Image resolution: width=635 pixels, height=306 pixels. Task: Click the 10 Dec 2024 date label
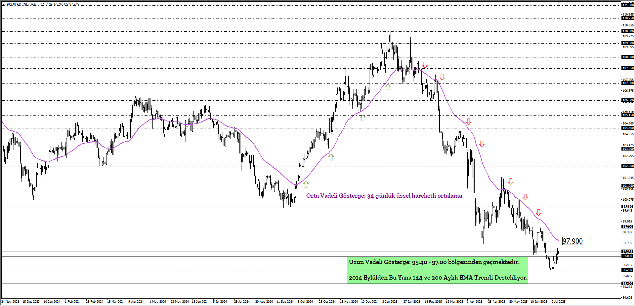(370, 302)
